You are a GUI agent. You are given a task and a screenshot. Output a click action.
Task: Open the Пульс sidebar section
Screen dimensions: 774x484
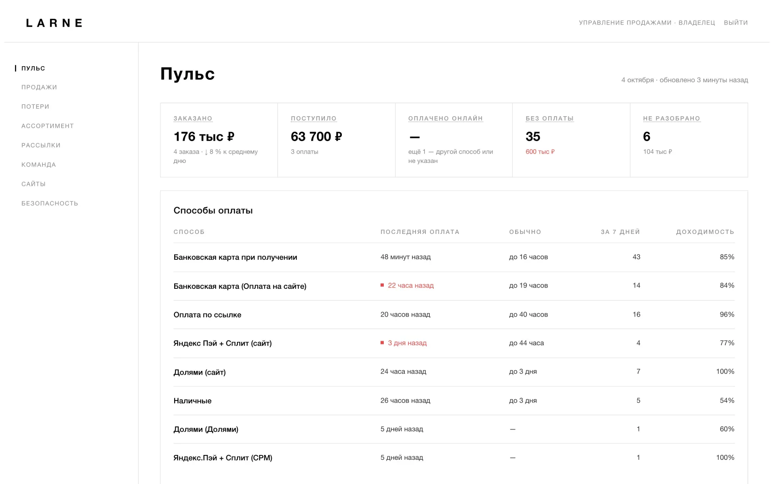[x=33, y=68]
